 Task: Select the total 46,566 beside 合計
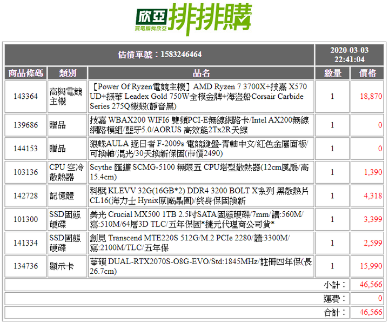pos(371,312)
